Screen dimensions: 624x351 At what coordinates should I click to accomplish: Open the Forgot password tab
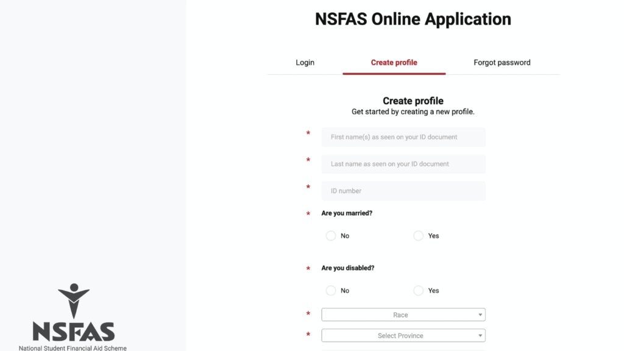[502, 62]
